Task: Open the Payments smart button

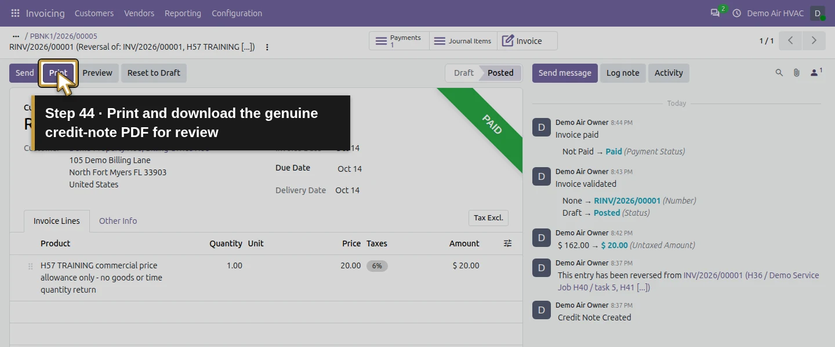Action: (x=399, y=41)
